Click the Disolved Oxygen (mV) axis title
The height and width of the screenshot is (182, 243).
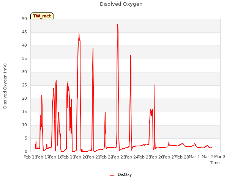(5, 86)
